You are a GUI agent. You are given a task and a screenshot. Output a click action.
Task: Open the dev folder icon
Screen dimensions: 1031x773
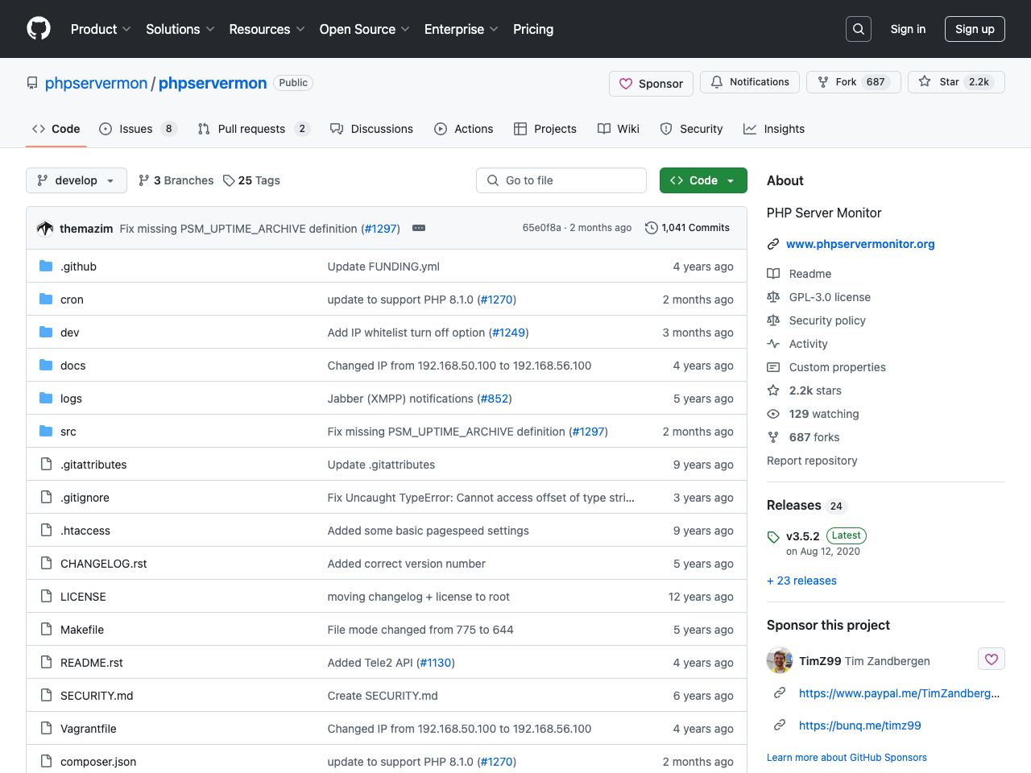click(46, 333)
